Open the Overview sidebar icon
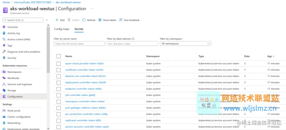This screenshot has width=286, height=130. (x=4, y=27)
